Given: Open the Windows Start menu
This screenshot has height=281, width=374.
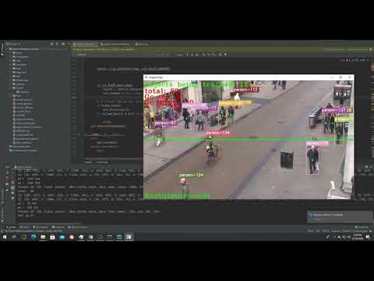Looking at the screenshot, I should (5, 237).
